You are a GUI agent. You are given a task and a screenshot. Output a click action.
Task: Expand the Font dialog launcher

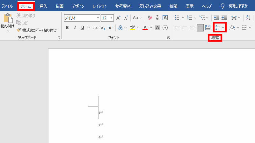coord(168,38)
